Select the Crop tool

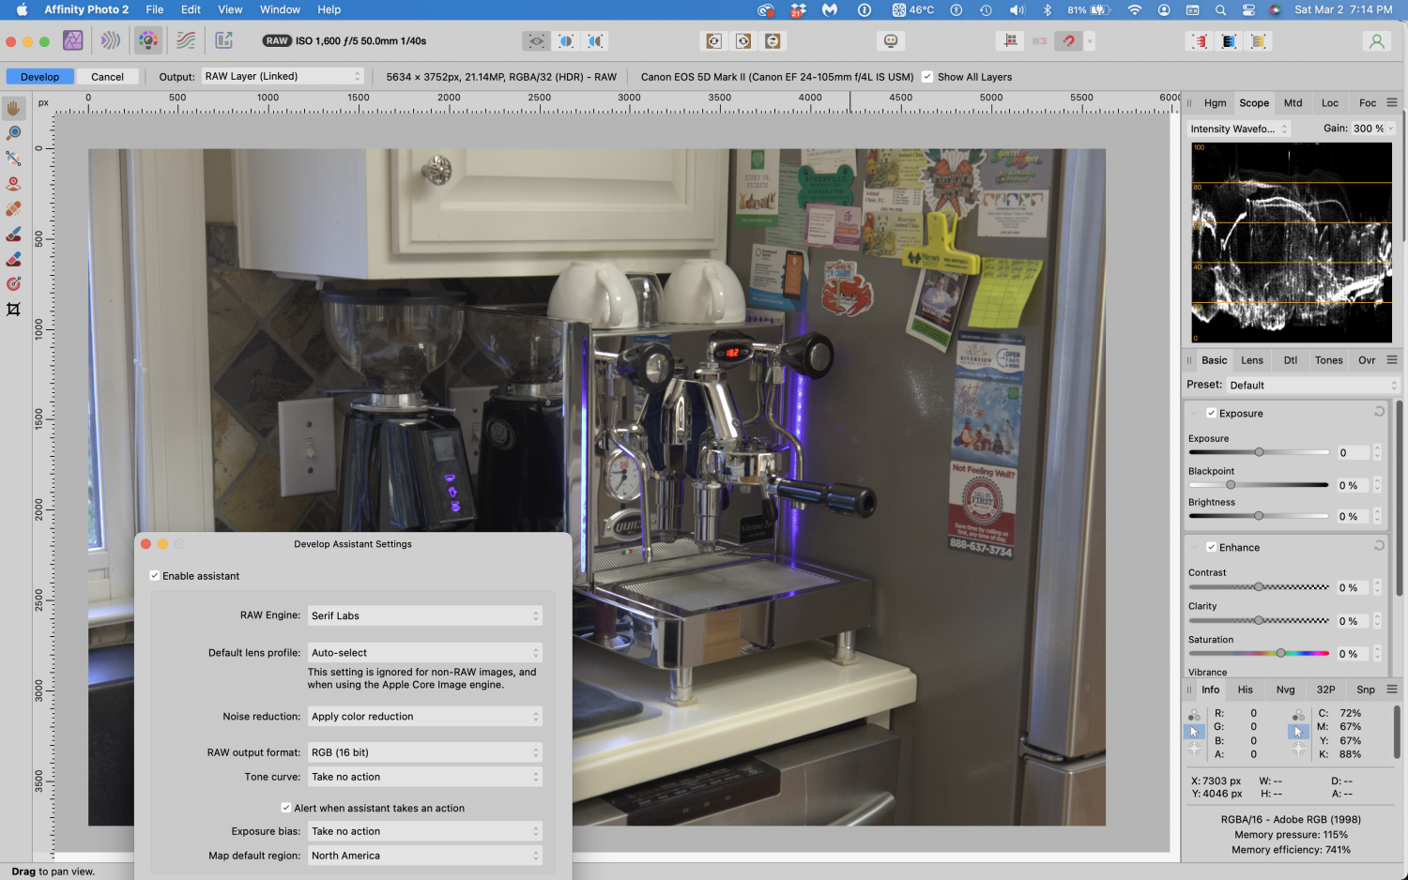pos(13,310)
